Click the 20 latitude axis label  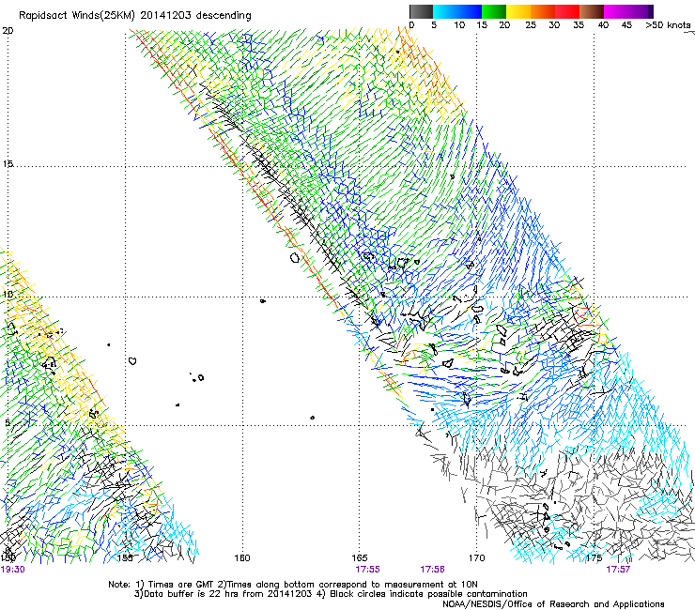click(x=8, y=31)
